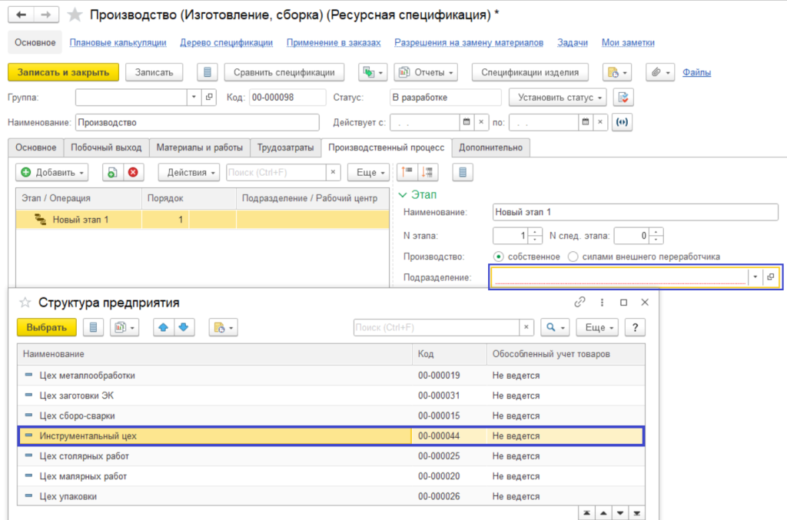The width and height of the screenshot is (787, 520).
Task: Click the list icon next to Записать
Action: 207,72
